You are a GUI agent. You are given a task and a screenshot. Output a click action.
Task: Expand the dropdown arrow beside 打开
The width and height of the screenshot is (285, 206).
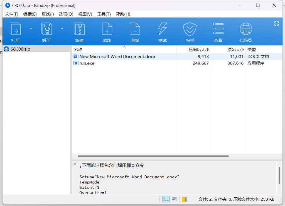tap(31, 28)
